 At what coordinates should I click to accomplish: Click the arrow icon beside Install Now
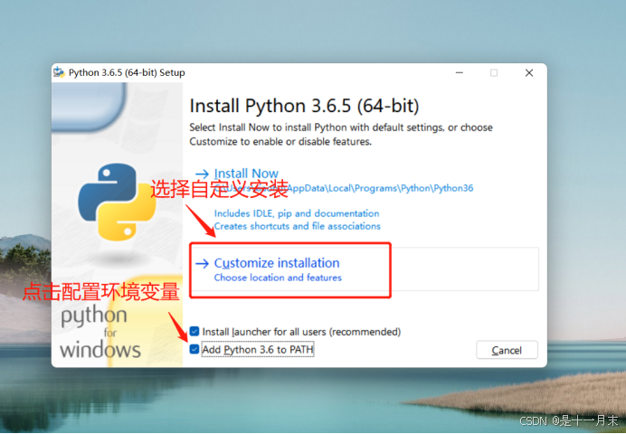[x=202, y=174]
